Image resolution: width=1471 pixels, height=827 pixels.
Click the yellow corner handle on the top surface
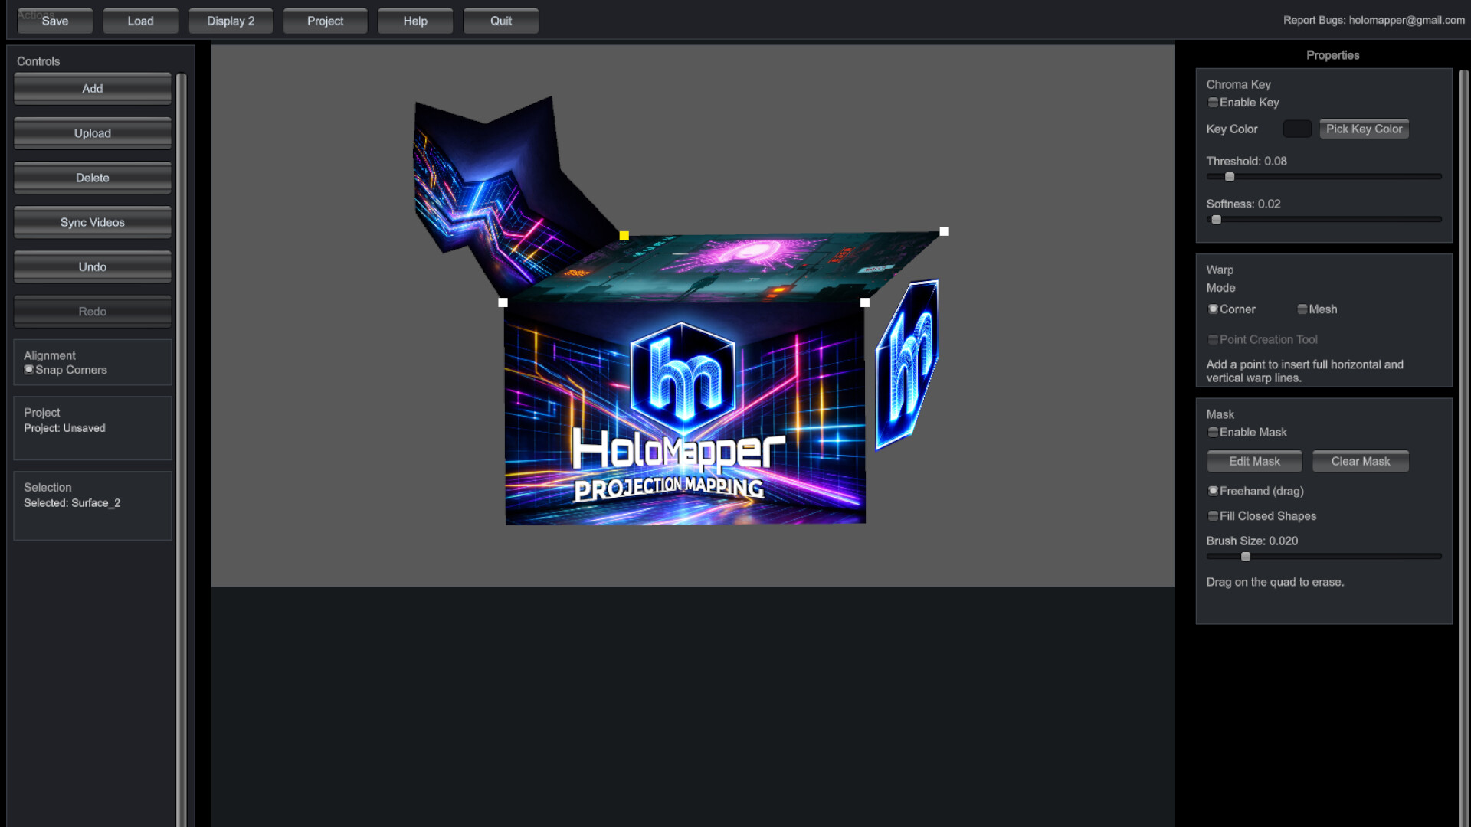click(x=624, y=236)
